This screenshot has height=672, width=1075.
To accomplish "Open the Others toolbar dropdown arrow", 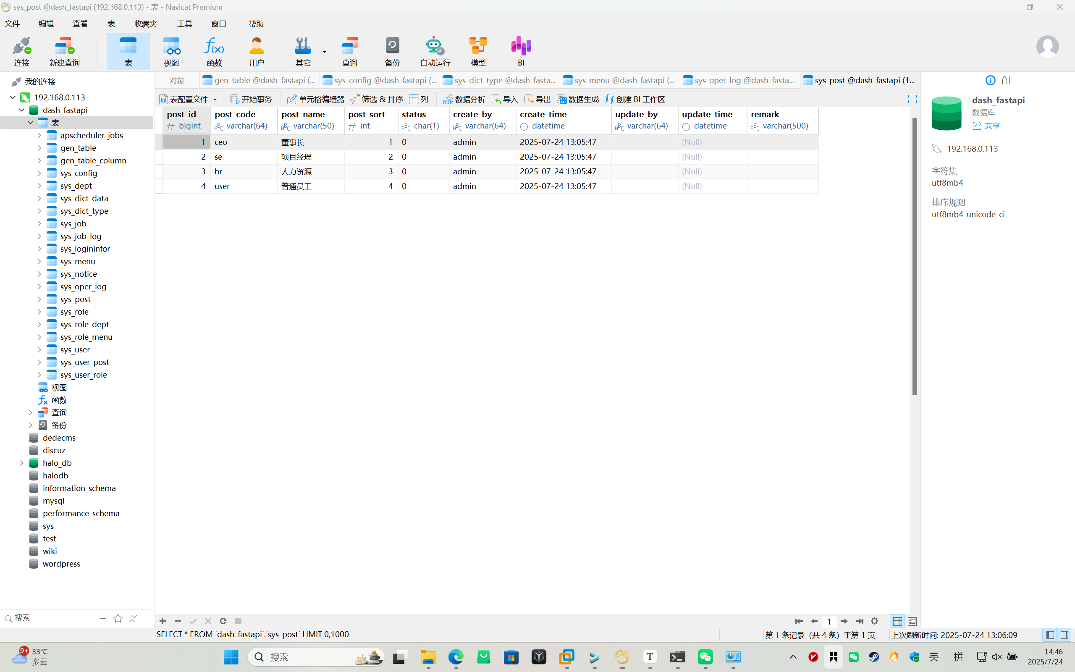I will click(x=325, y=52).
